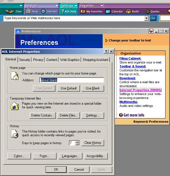This screenshot has width=170, height=176.
Task: Open the Colors dialog button
Action: [x=19, y=156]
